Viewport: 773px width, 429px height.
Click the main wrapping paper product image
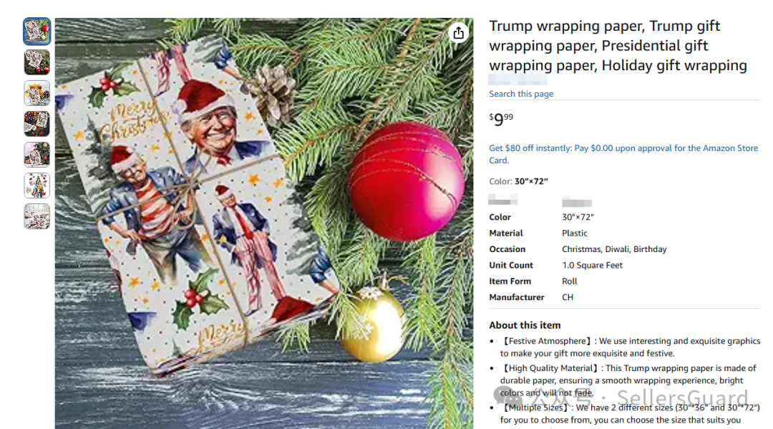pos(263,223)
